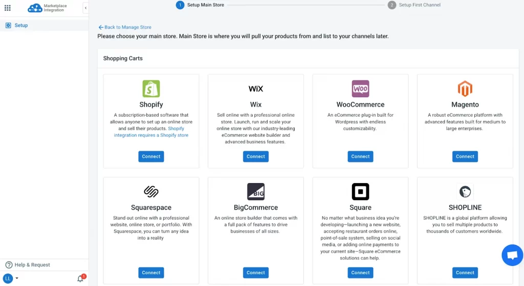The width and height of the screenshot is (524, 286).
Task: Click the Help question mark icon
Action: (9, 265)
